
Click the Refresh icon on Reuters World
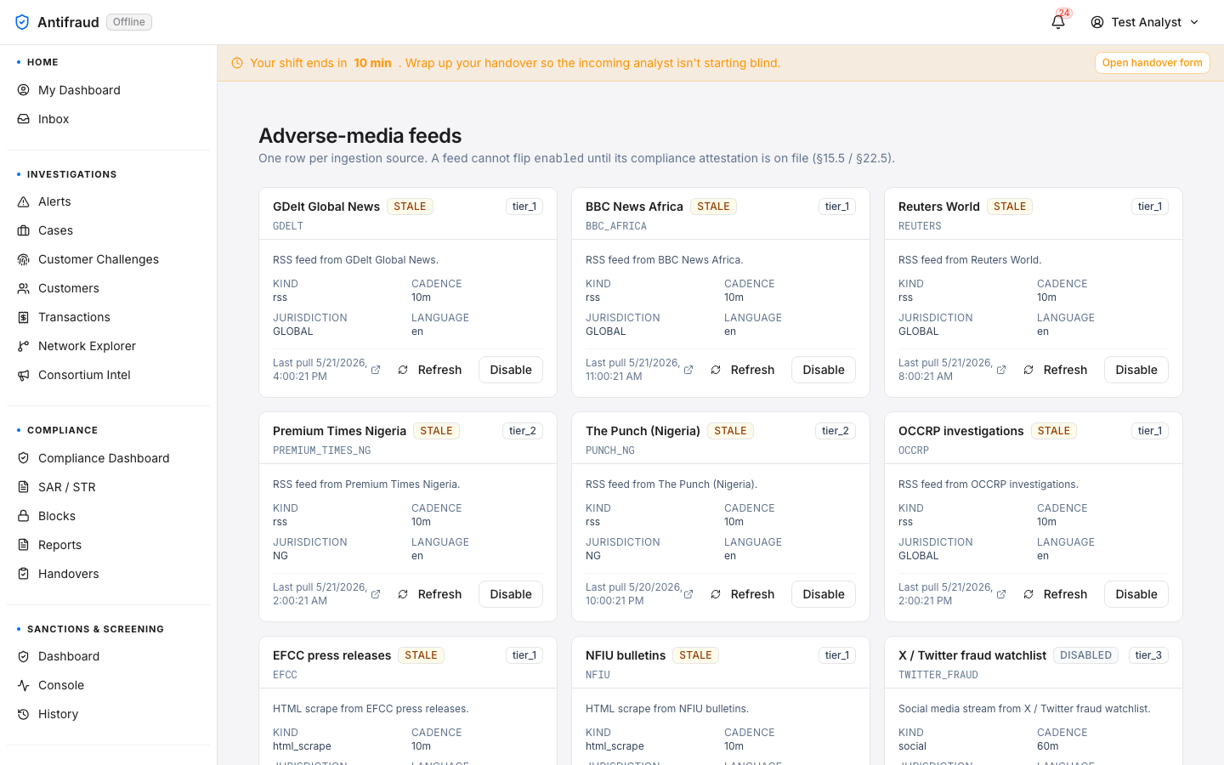1028,370
